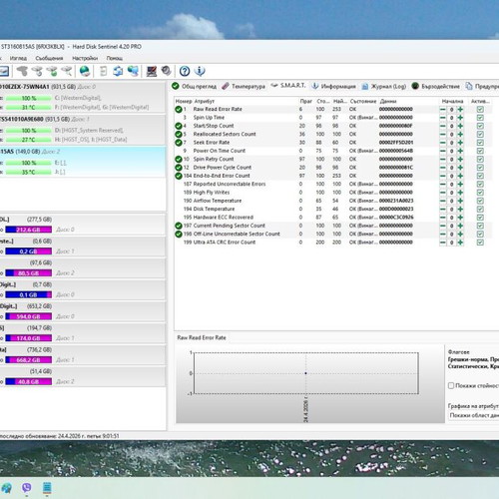Toggle the active checkbox for Ultra ATA CRC Error Count
Screen dimensions: 499x499
tap(480, 243)
